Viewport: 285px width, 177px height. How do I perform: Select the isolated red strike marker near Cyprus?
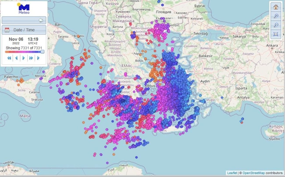pos(242,122)
